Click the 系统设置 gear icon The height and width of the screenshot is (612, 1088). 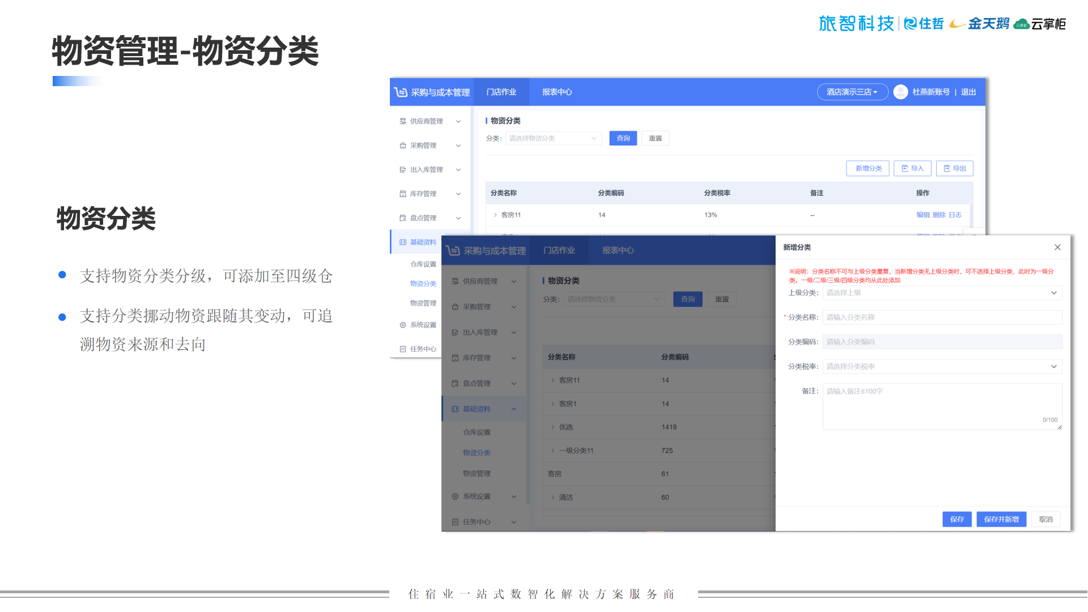click(x=402, y=325)
